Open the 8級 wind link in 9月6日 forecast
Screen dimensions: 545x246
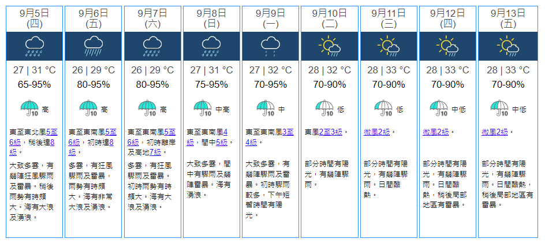click(110, 142)
